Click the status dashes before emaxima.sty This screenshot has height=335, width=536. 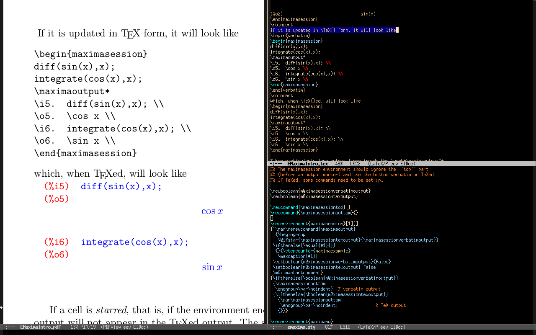coord(276,327)
